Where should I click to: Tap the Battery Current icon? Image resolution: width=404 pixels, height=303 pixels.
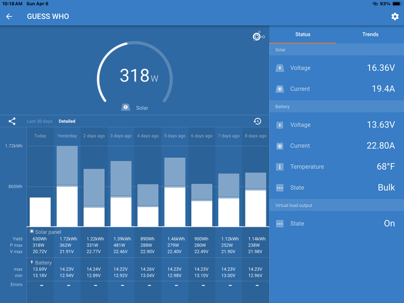tap(280, 146)
